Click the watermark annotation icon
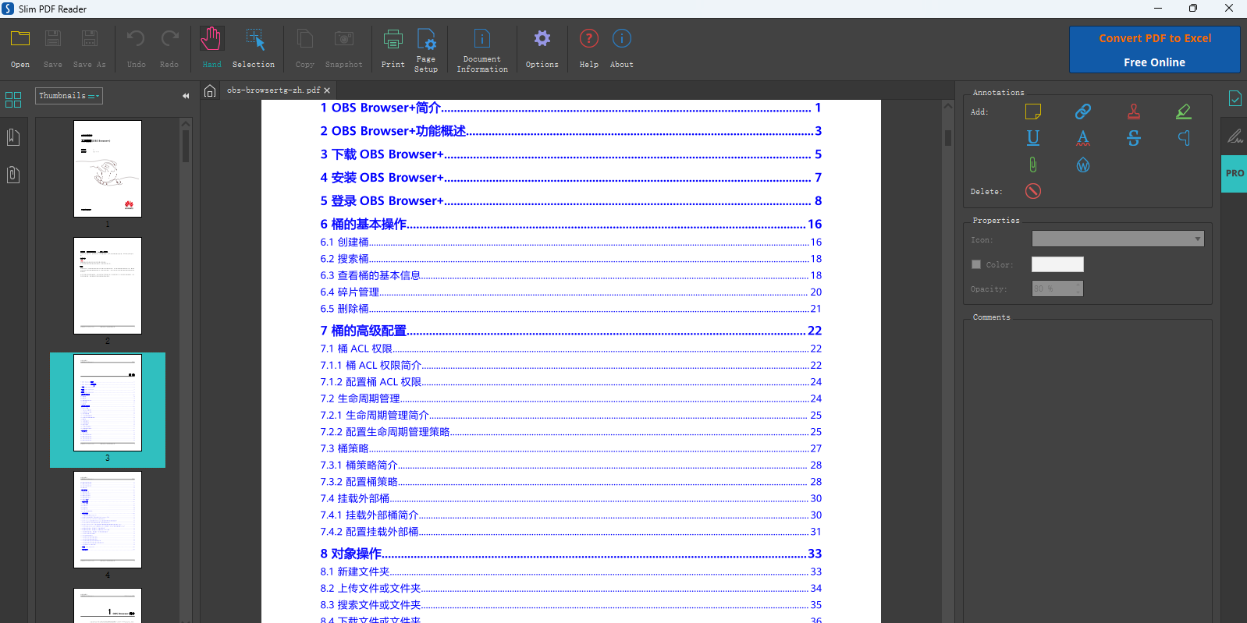The height and width of the screenshot is (623, 1247). [1082, 165]
